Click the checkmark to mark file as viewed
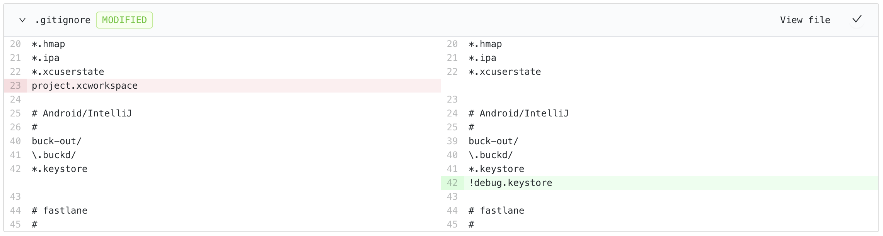The height and width of the screenshot is (236, 883). pyautogui.click(x=857, y=19)
